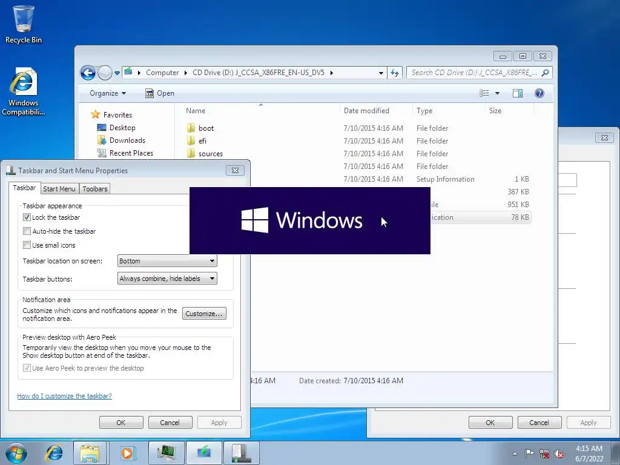Expand arrow after Computer in breadcrumb
Image resolution: width=620 pixels, height=465 pixels.
click(x=186, y=73)
